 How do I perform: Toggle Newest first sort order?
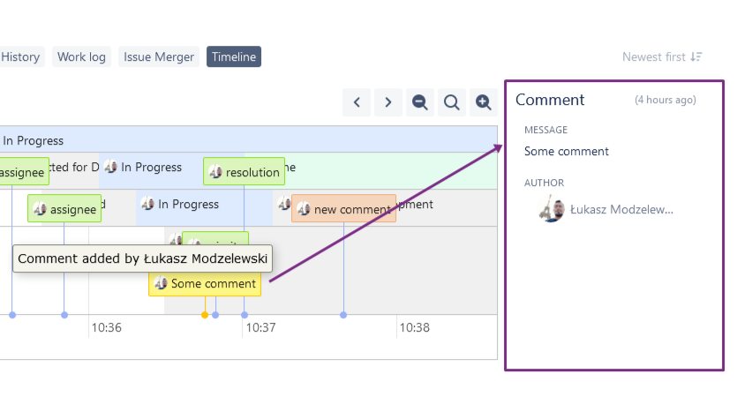point(653,57)
